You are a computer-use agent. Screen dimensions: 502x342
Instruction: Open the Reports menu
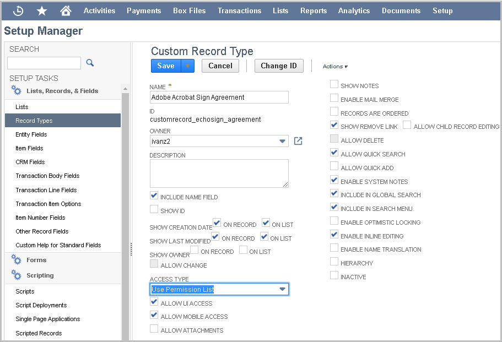tap(314, 11)
